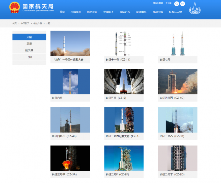Open the 长征二号丁 CZ-2D thumbnail
Viewport: 221px width, 183px height.
[x=178, y=158]
